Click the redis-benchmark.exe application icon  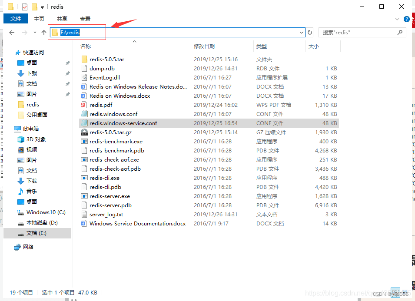coord(84,142)
